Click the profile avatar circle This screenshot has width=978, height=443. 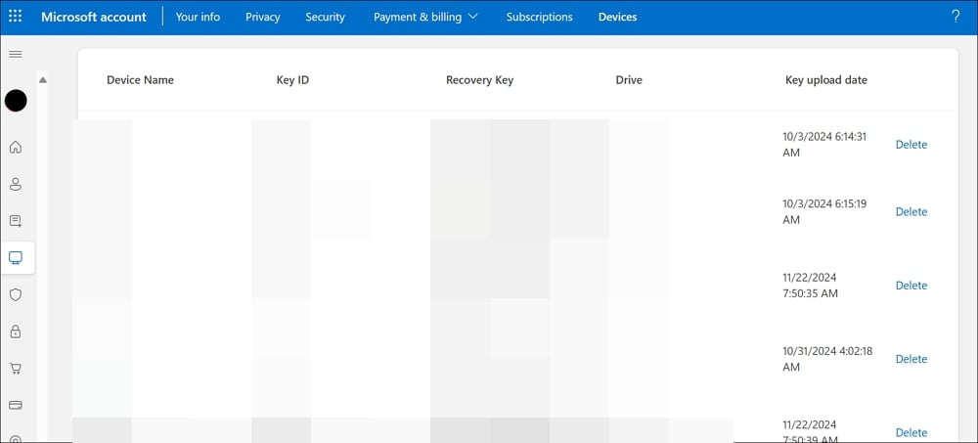pos(16,101)
